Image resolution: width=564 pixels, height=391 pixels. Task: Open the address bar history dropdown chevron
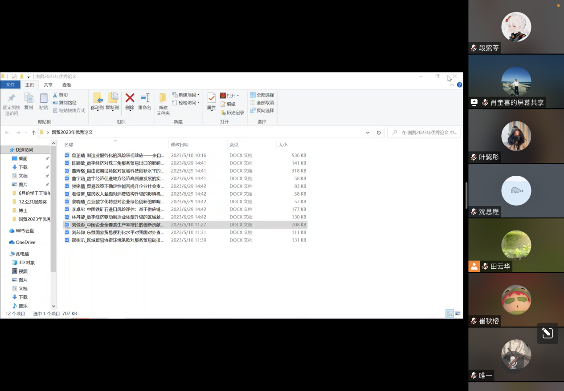pos(368,133)
